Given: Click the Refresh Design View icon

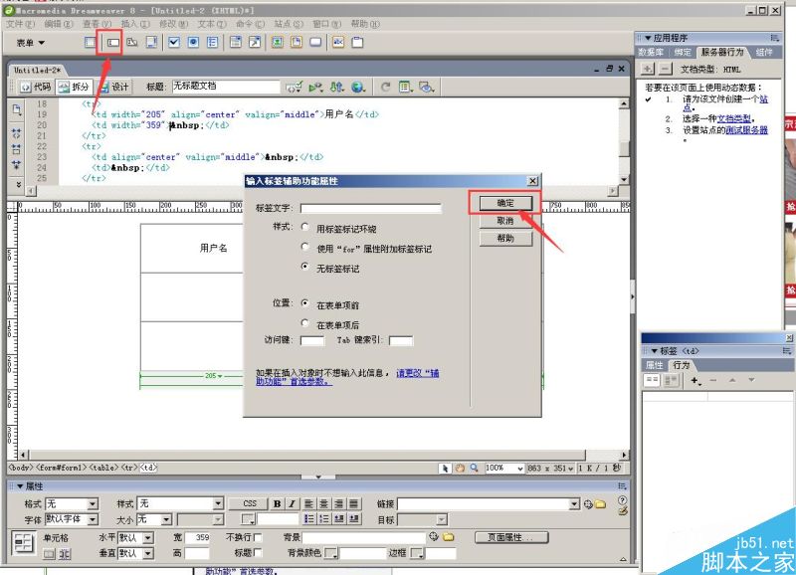Looking at the screenshot, I should pos(385,88).
